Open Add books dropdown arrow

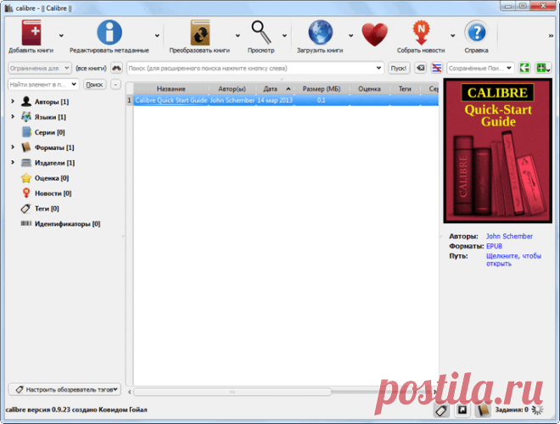click(x=61, y=36)
